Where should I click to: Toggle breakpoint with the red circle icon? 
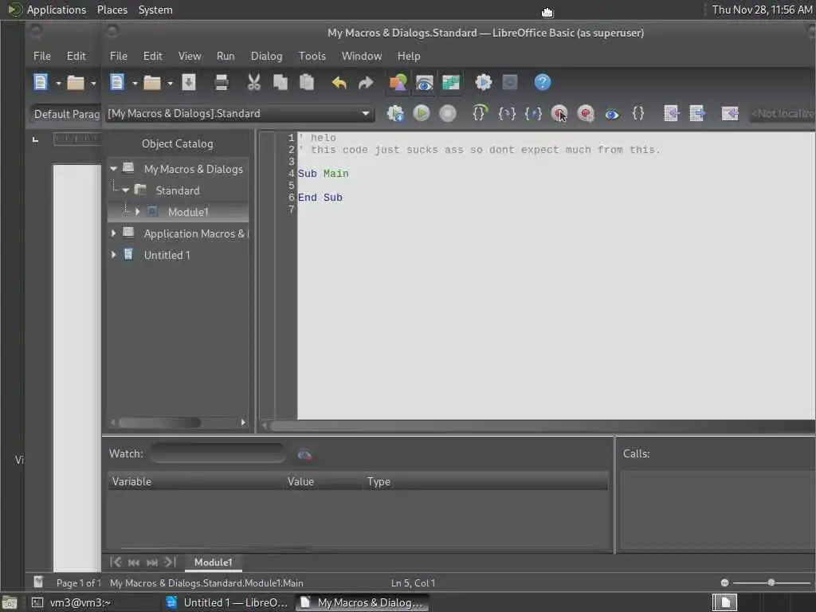coord(559,113)
